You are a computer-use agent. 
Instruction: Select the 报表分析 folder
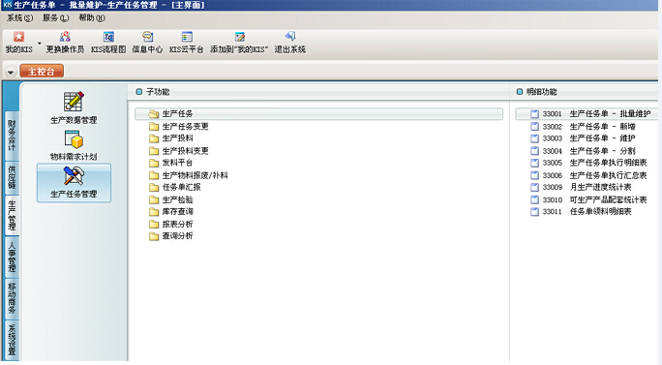pyautogui.click(x=171, y=225)
